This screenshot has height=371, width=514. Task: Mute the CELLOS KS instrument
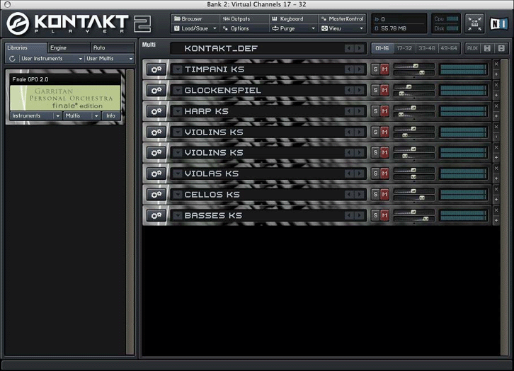[384, 195]
